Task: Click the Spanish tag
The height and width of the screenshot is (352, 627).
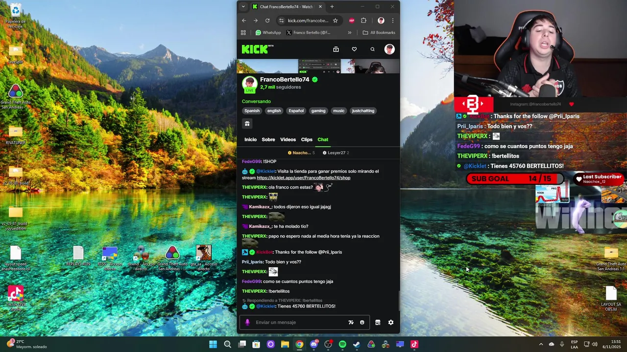Action: pos(252,110)
